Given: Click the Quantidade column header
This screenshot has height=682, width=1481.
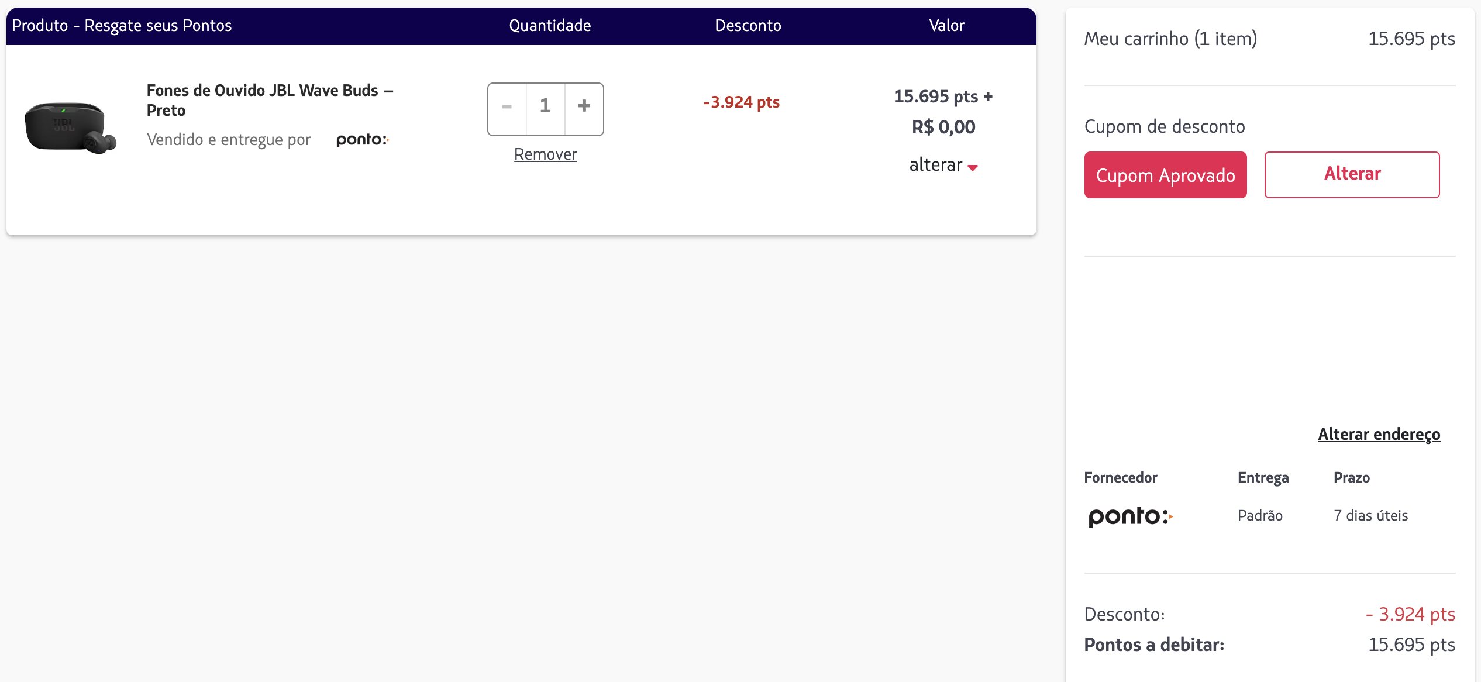Looking at the screenshot, I should (550, 26).
